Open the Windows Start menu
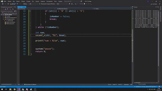 point(2,89)
